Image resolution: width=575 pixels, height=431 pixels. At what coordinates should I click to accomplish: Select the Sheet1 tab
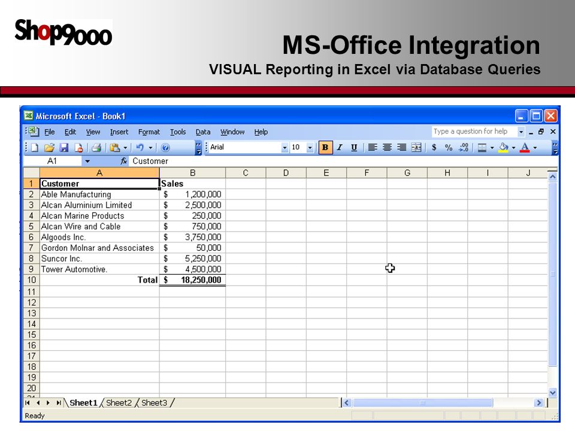point(83,403)
